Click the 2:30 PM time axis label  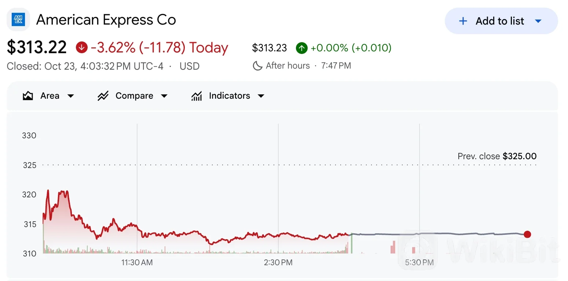point(278,263)
